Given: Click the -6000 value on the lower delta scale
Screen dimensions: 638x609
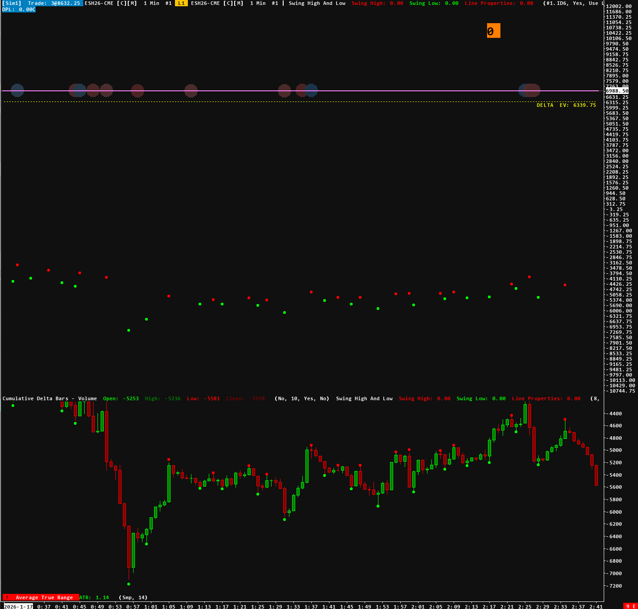Looking at the screenshot, I should pos(614,512).
